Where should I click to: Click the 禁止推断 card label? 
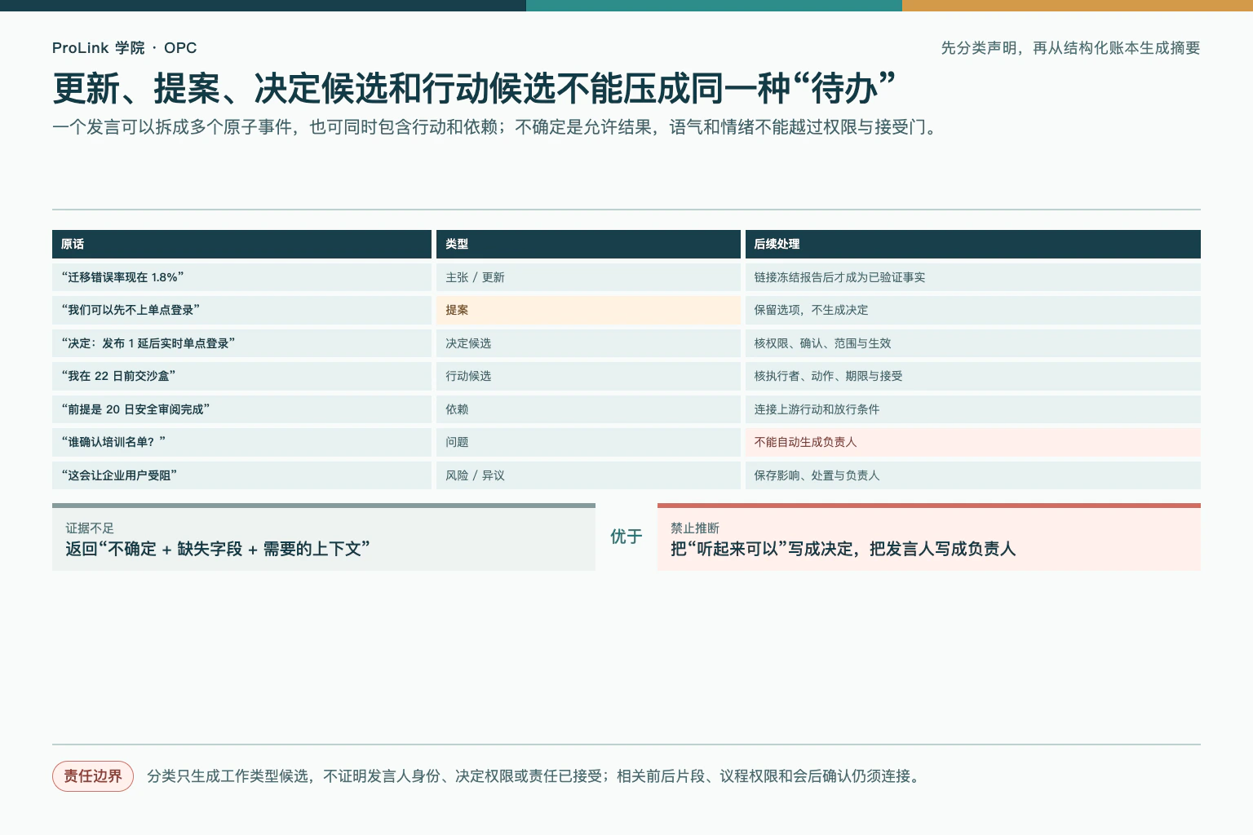click(695, 528)
